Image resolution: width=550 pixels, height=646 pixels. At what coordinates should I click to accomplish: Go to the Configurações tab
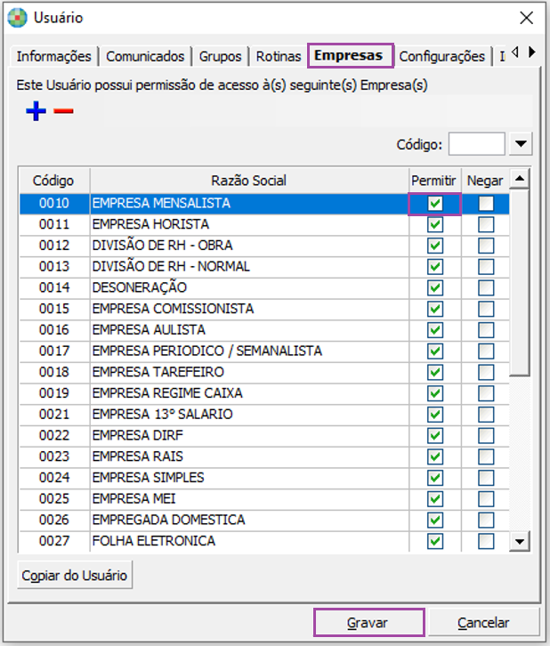441,56
